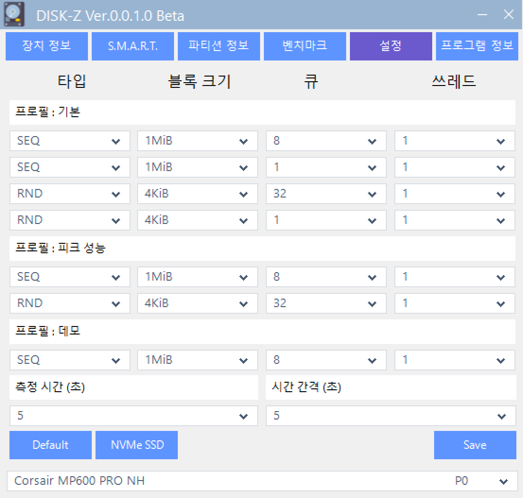Click the 프로필 : 기본 header text

click(x=48, y=112)
